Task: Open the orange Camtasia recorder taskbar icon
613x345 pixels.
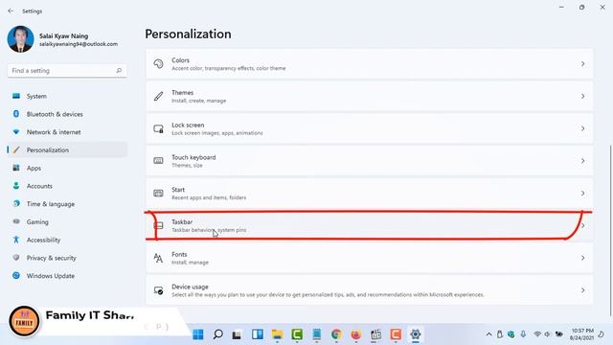Action: 396,334
